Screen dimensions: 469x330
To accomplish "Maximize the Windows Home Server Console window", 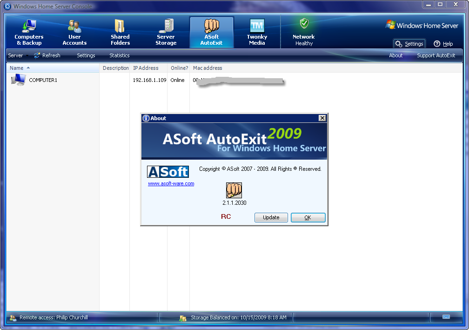I will 440,5.
